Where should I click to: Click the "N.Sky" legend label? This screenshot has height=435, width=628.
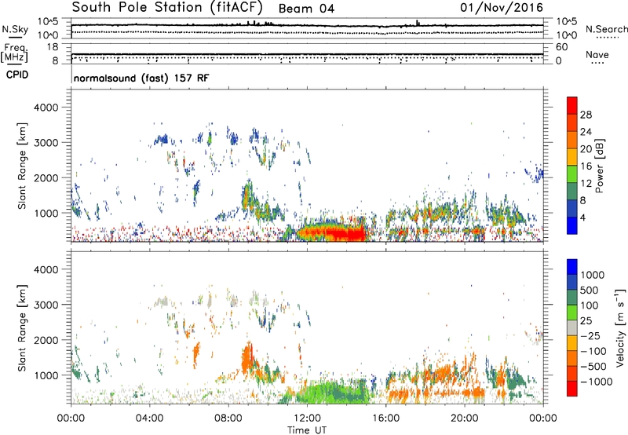tap(15, 29)
